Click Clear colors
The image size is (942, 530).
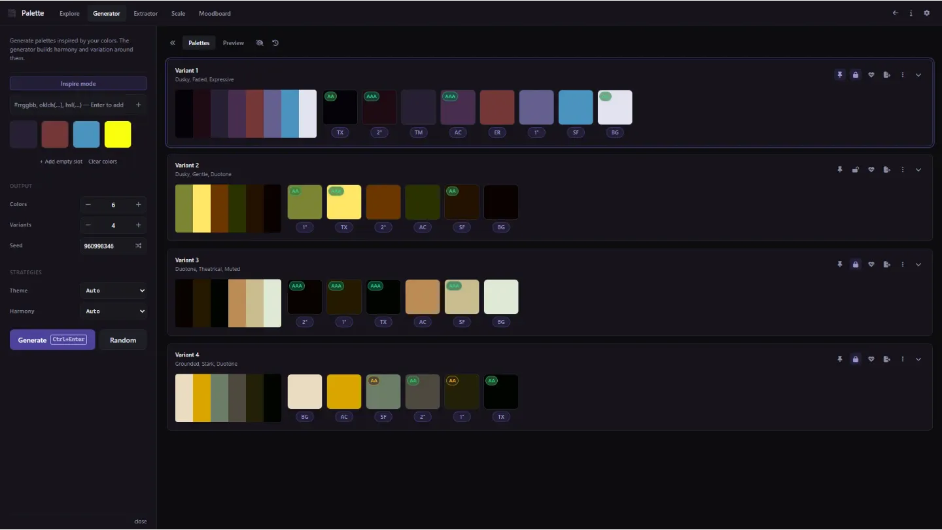coord(103,162)
